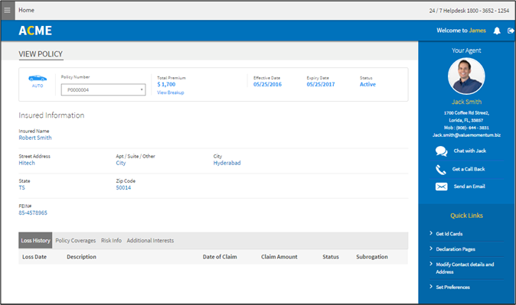Click the 85-4578965 FEIN value
This screenshot has height=305, width=516.
coord(33,213)
